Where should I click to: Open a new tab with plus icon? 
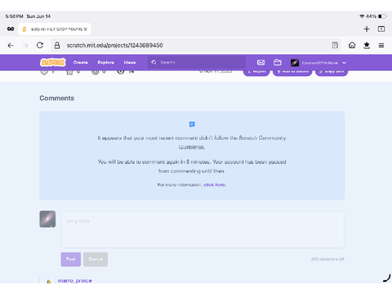pyautogui.click(x=367, y=29)
